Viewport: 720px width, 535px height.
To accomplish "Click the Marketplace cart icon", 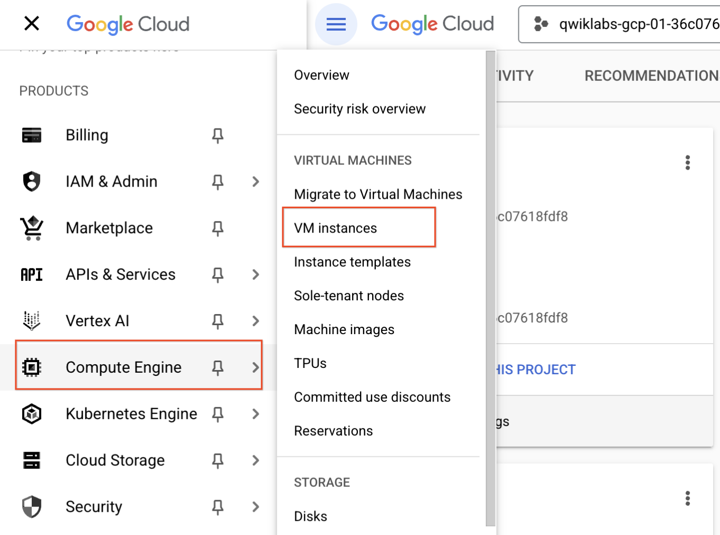I will [32, 228].
